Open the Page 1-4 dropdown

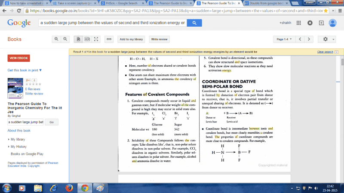pyautogui.click(x=284, y=39)
